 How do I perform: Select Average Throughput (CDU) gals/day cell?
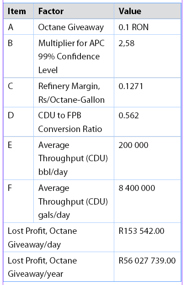pos(74,201)
